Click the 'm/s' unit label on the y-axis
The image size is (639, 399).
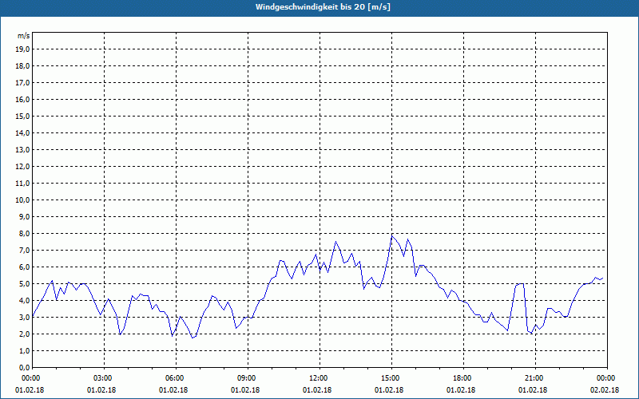click(23, 36)
